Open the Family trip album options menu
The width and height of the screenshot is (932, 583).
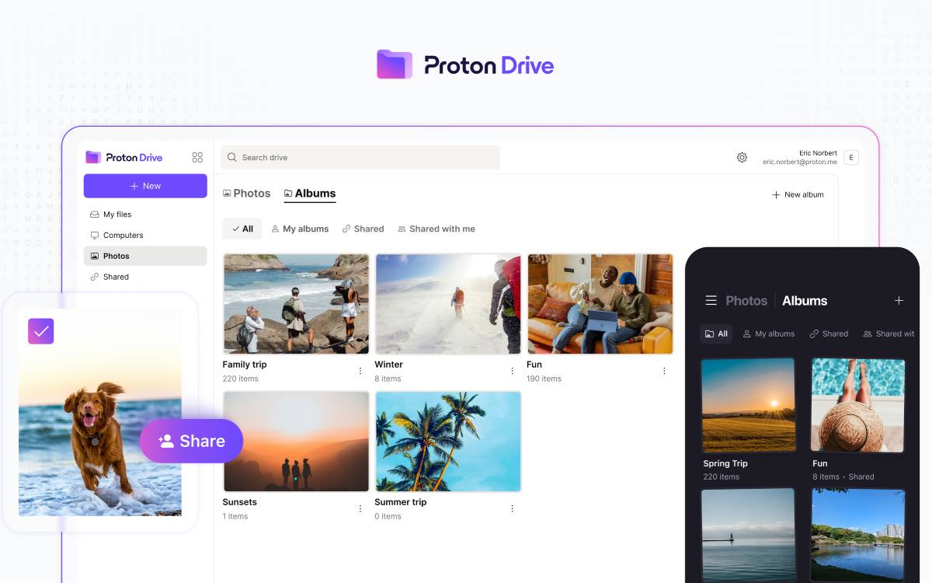click(x=360, y=371)
